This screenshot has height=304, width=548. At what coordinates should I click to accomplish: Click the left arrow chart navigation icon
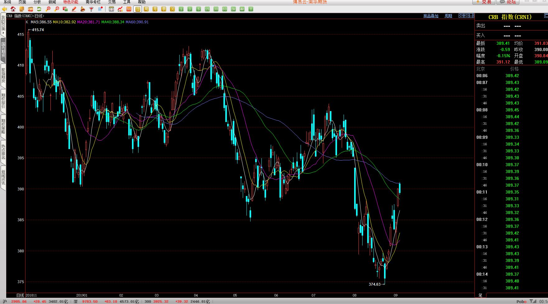[461, 16]
